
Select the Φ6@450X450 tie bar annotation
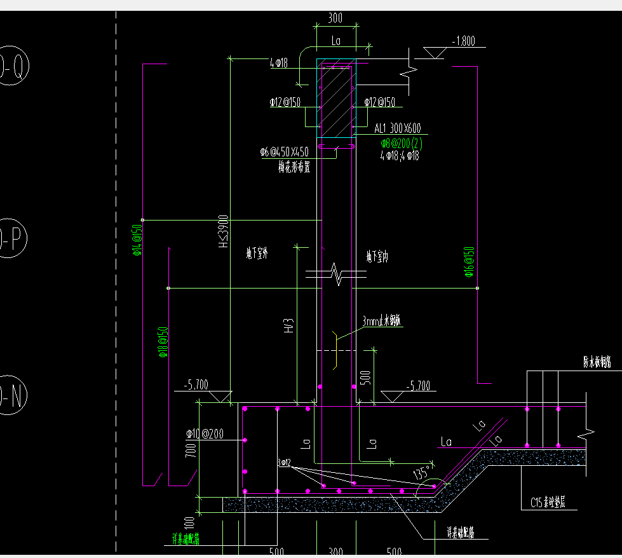click(x=285, y=152)
